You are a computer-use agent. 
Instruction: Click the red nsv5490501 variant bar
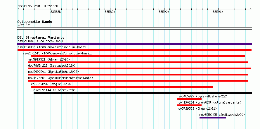138,75
